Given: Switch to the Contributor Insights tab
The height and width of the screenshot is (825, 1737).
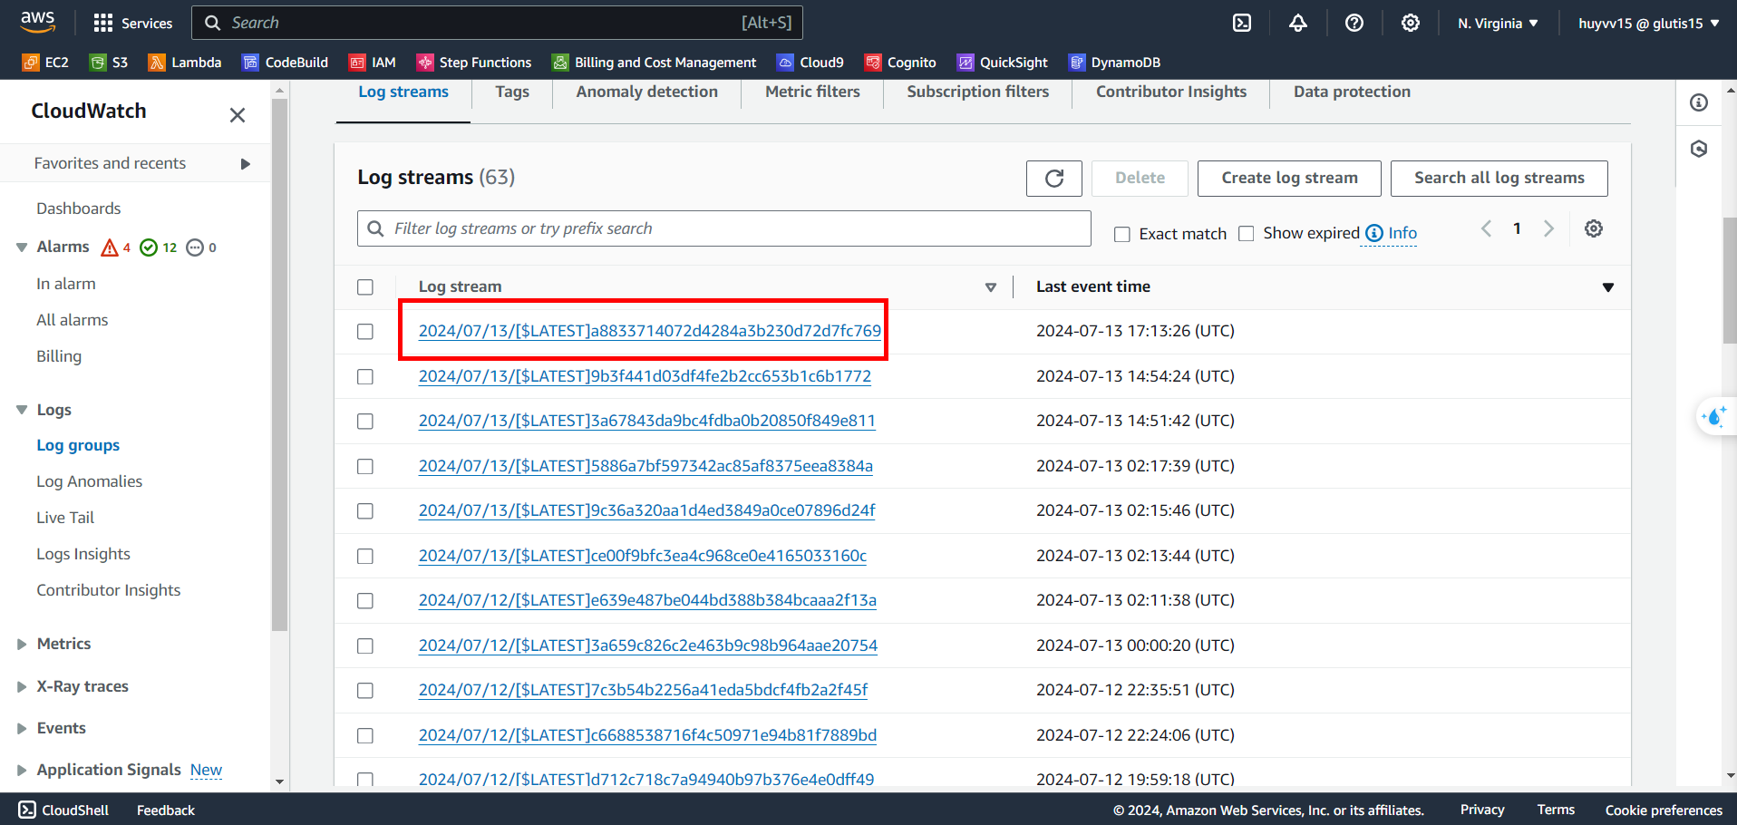Looking at the screenshot, I should (1171, 92).
